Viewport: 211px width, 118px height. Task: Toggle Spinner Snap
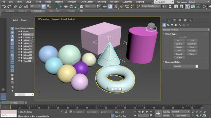click(x=132, y=6)
